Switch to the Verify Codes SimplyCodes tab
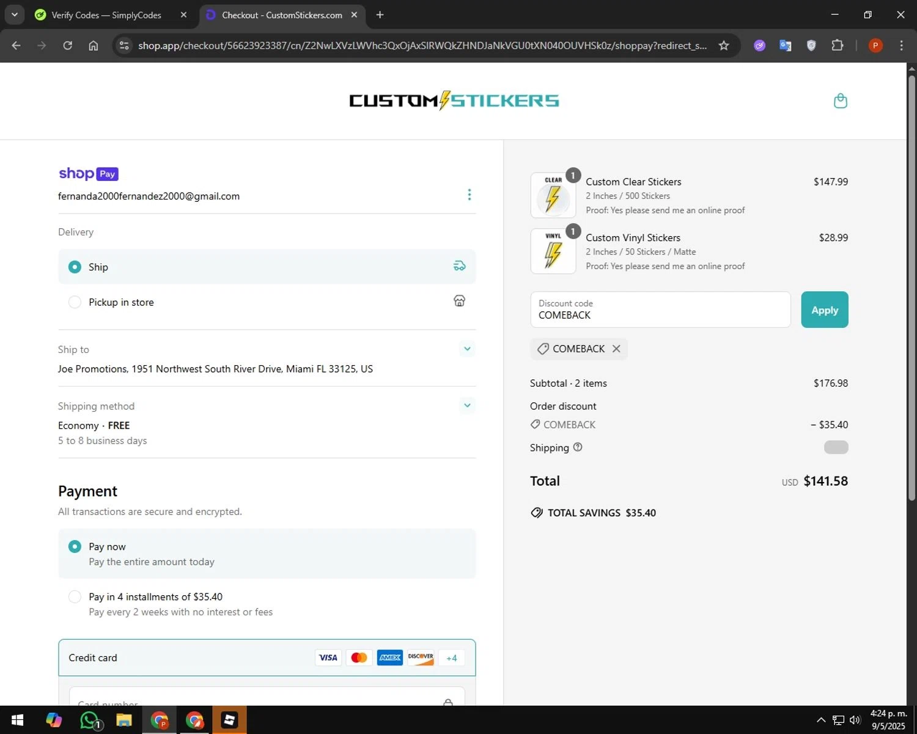Viewport: 917px width, 734px height. tap(112, 15)
